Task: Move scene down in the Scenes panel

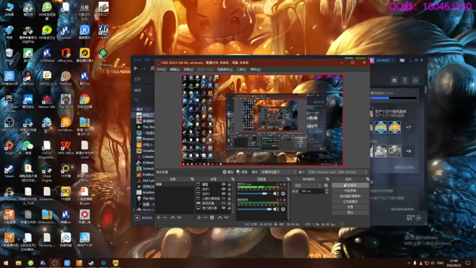Action: (179, 217)
